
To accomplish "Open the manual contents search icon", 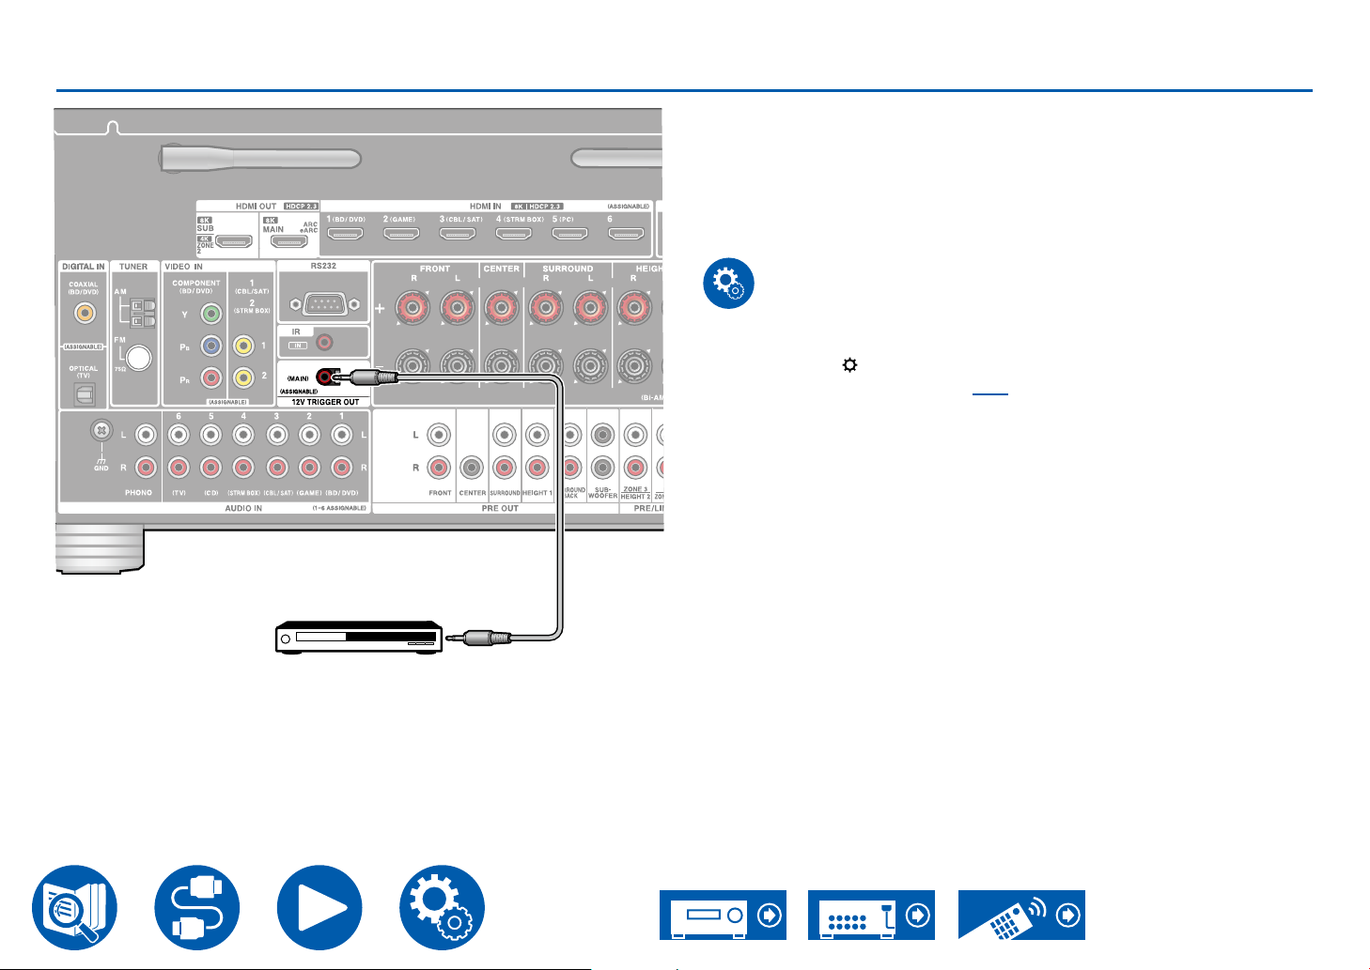I will pos(74,907).
